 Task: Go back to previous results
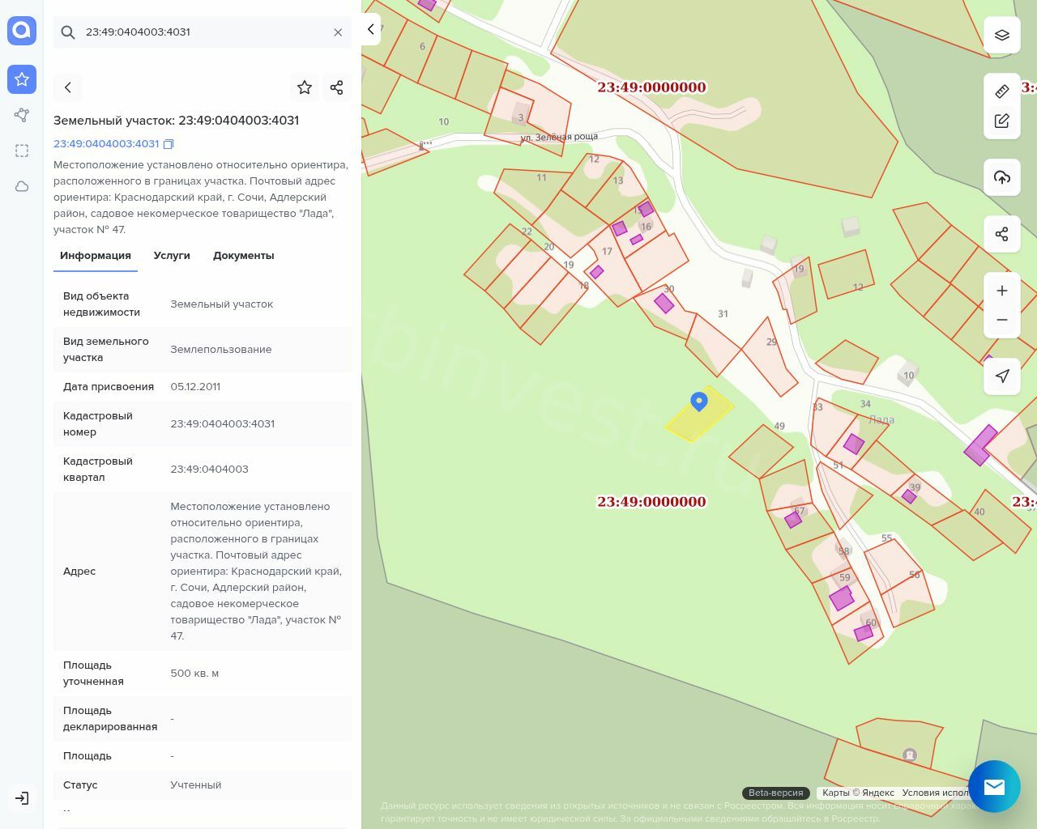[68, 87]
